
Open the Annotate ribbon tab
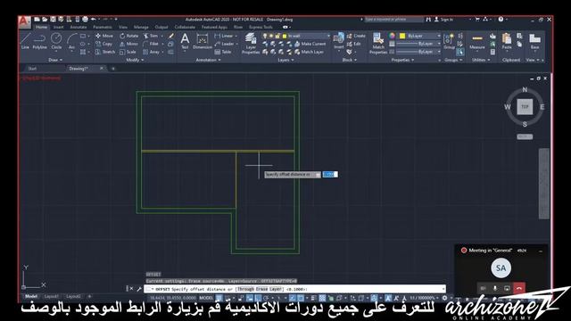(x=79, y=27)
